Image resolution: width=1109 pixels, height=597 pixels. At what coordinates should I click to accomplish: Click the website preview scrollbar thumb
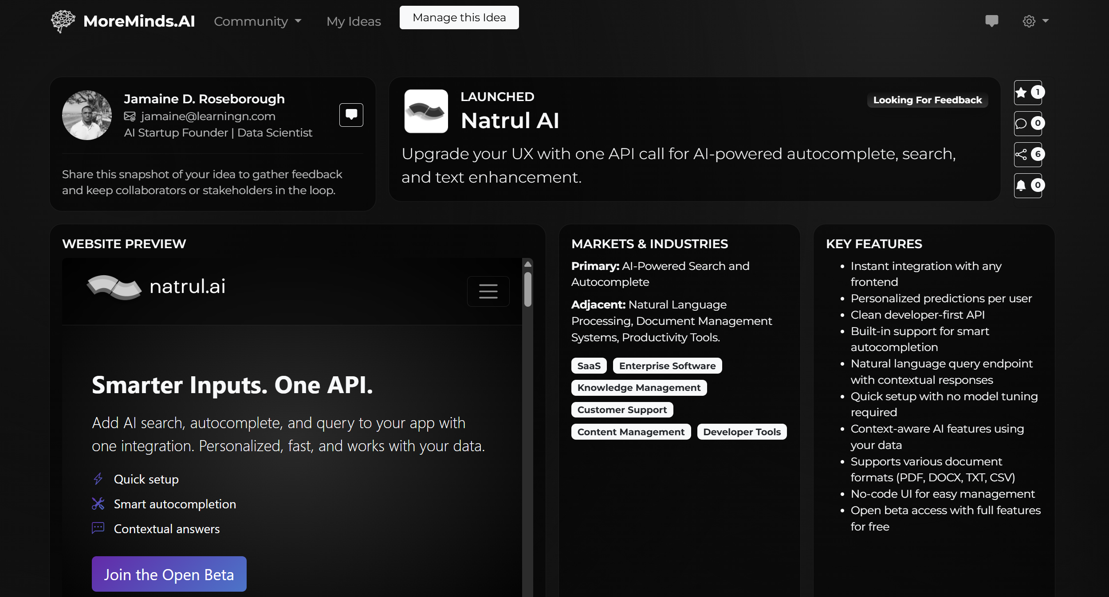point(527,289)
